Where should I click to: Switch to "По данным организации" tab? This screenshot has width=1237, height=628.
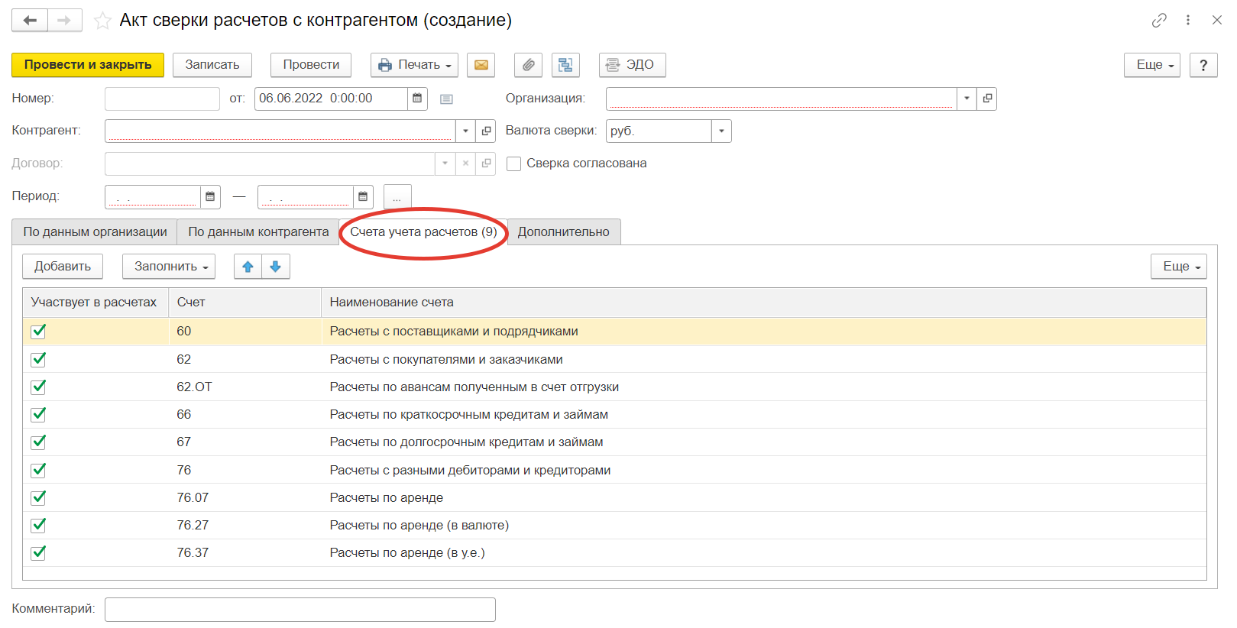[95, 232]
